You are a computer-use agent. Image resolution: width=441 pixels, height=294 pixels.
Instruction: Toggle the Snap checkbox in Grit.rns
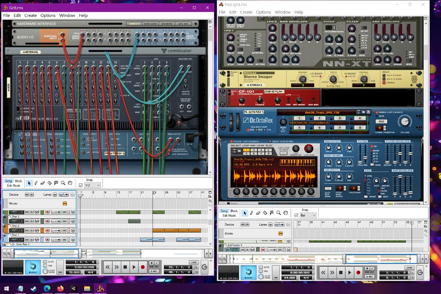pos(81,185)
